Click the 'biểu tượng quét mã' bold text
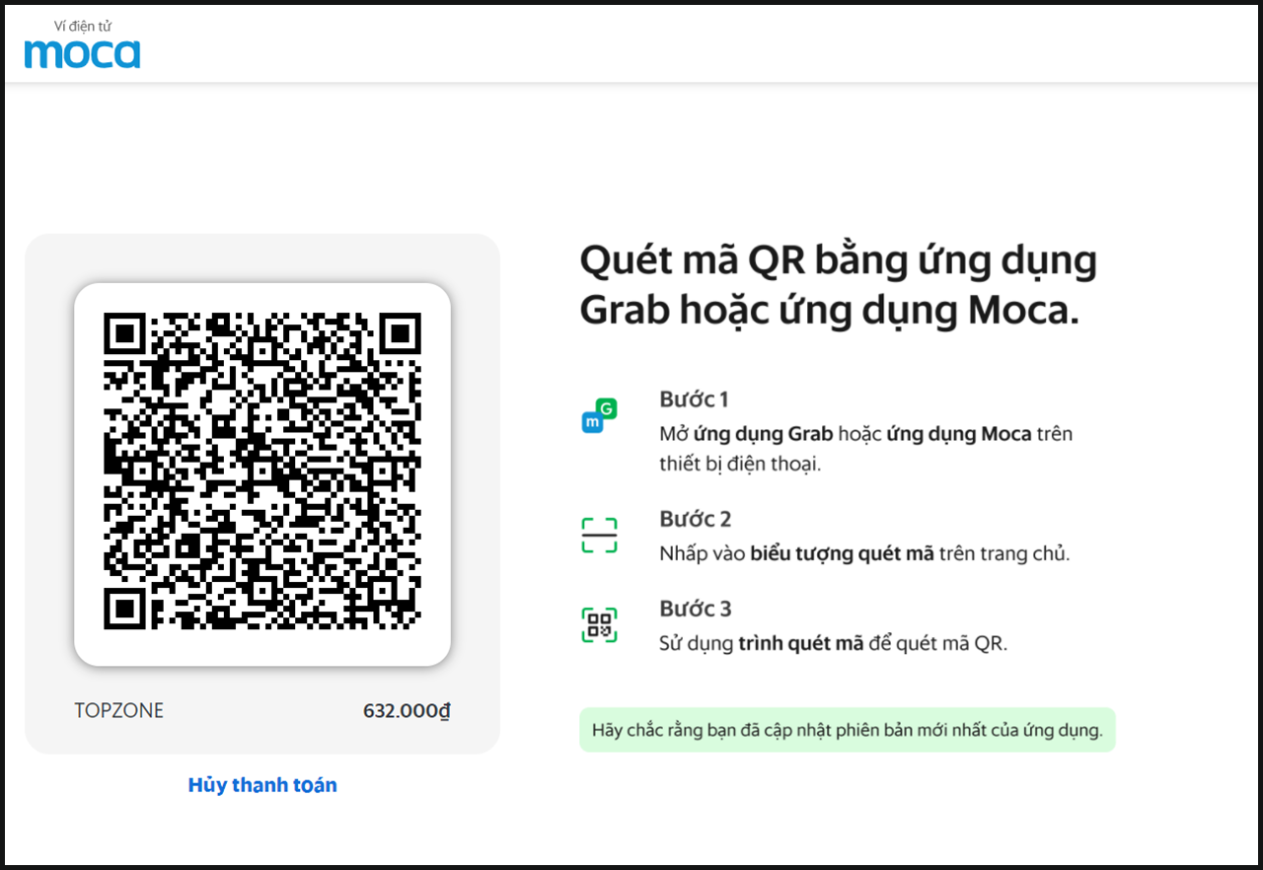Image resolution: width=1263 pixels, height=870 pixels. [842, 553]
